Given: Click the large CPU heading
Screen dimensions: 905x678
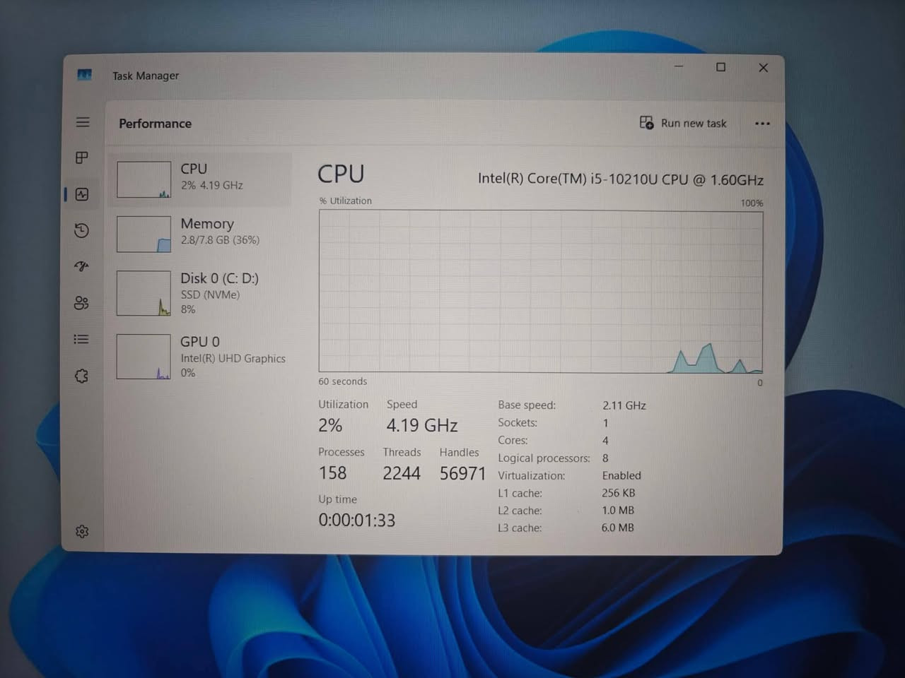Looking at the screenshot, I should (x=341, y=174).
